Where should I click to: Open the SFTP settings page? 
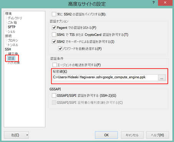coord(12,27)
